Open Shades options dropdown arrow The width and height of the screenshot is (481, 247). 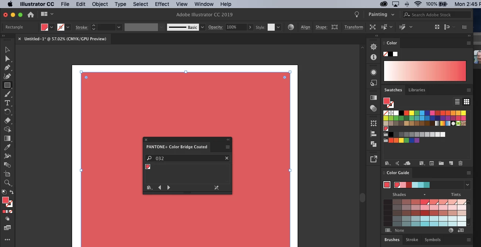click(x=424, y=195)
